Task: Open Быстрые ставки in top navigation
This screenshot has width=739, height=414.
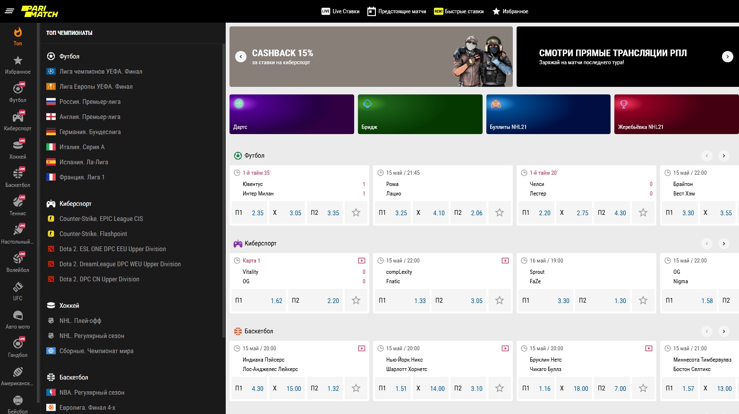Action: click(x=459, y=11)
